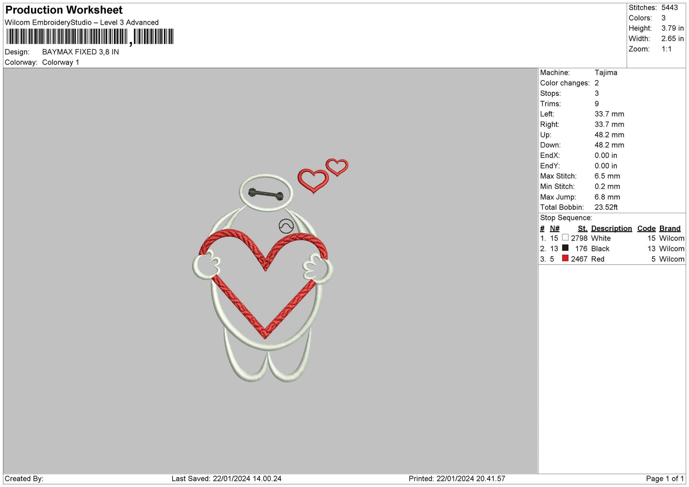This screenshot has width=689, height=487.
Task: Click the "Last Saved: 22/01/2024 14.00.24" footer text
Action: [x=226, y=479]
